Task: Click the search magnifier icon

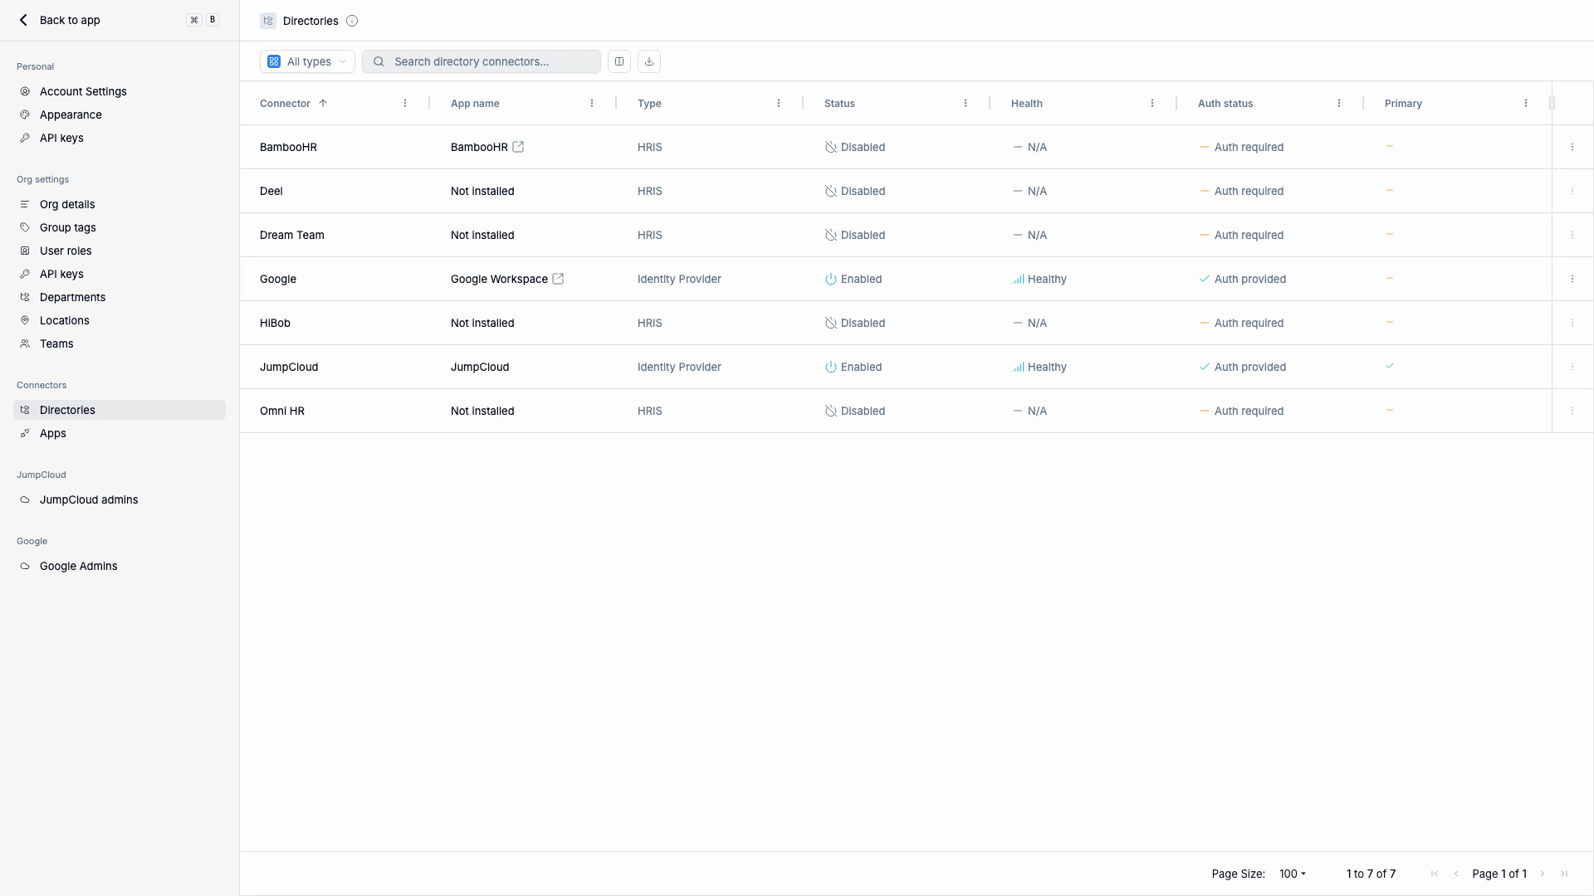Action: [378, 61]
